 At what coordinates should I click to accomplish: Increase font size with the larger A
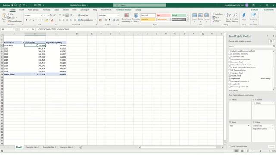tap(51, 15)
